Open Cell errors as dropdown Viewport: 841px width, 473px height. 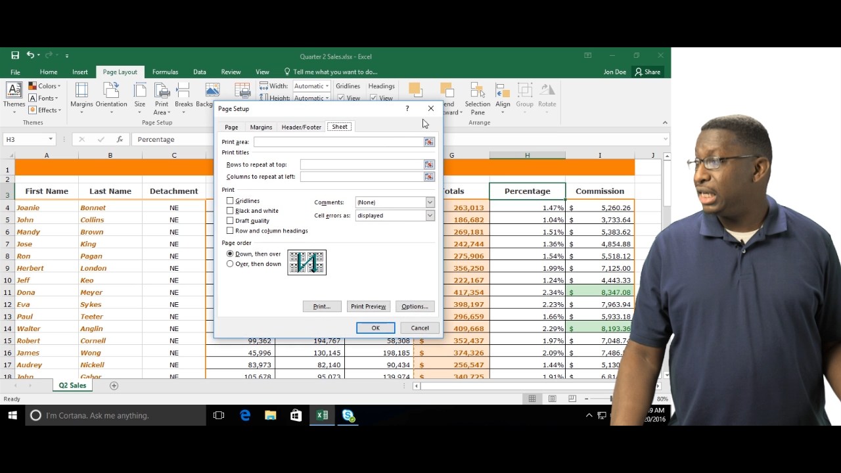(430, 215)
